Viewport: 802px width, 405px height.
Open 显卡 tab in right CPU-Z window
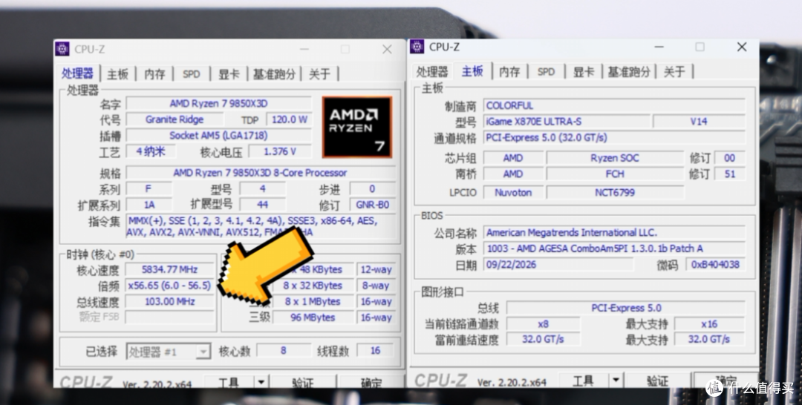[x=584, y=72]
